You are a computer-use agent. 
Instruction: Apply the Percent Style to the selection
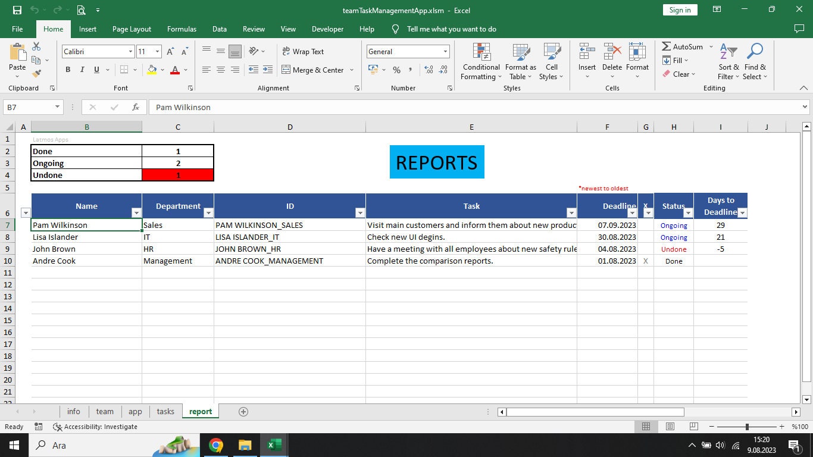(x=396, y=70)
